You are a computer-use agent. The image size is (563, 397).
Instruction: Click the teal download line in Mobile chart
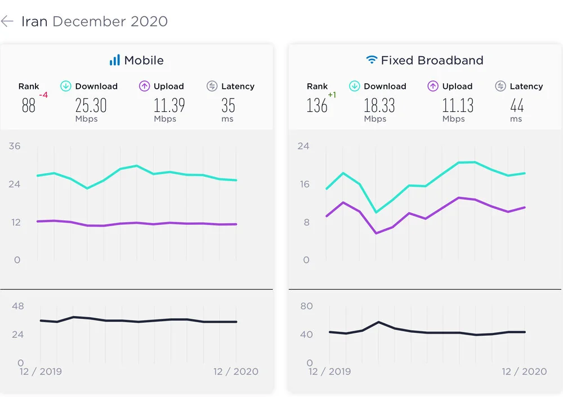tap(137, 166)
